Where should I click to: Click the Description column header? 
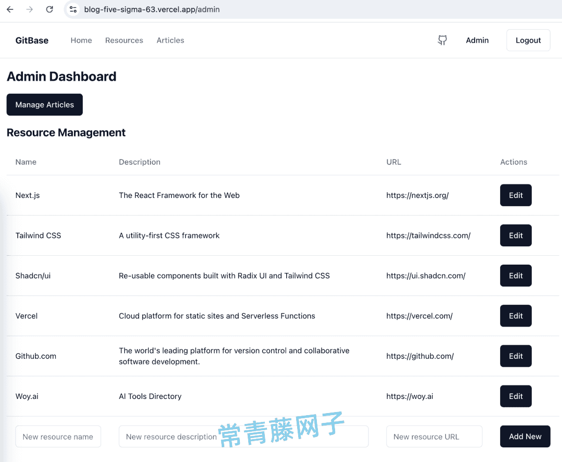pos(139,162)
